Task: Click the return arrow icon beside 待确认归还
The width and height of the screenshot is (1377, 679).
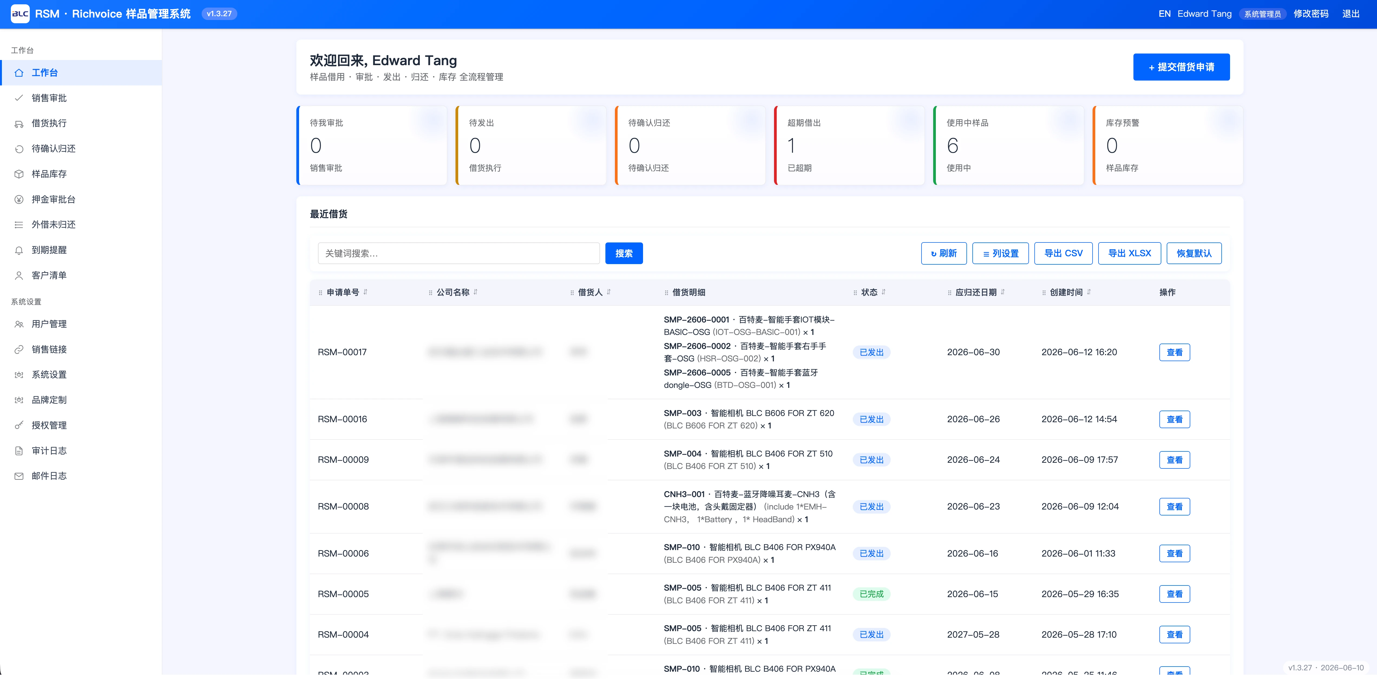Action: click(x=19, y=149)
